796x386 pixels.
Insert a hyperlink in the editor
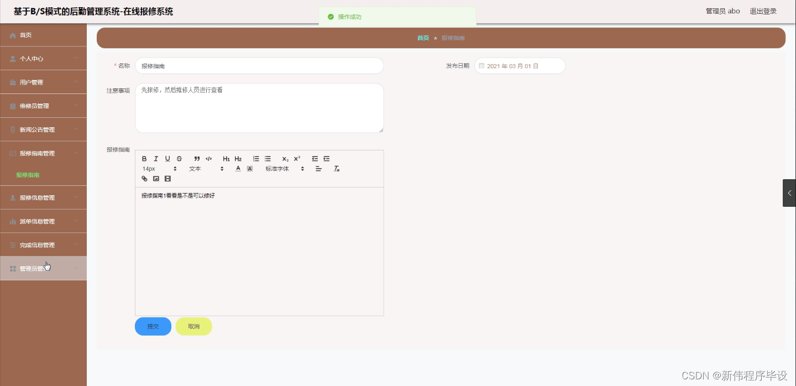pos(144,179)
